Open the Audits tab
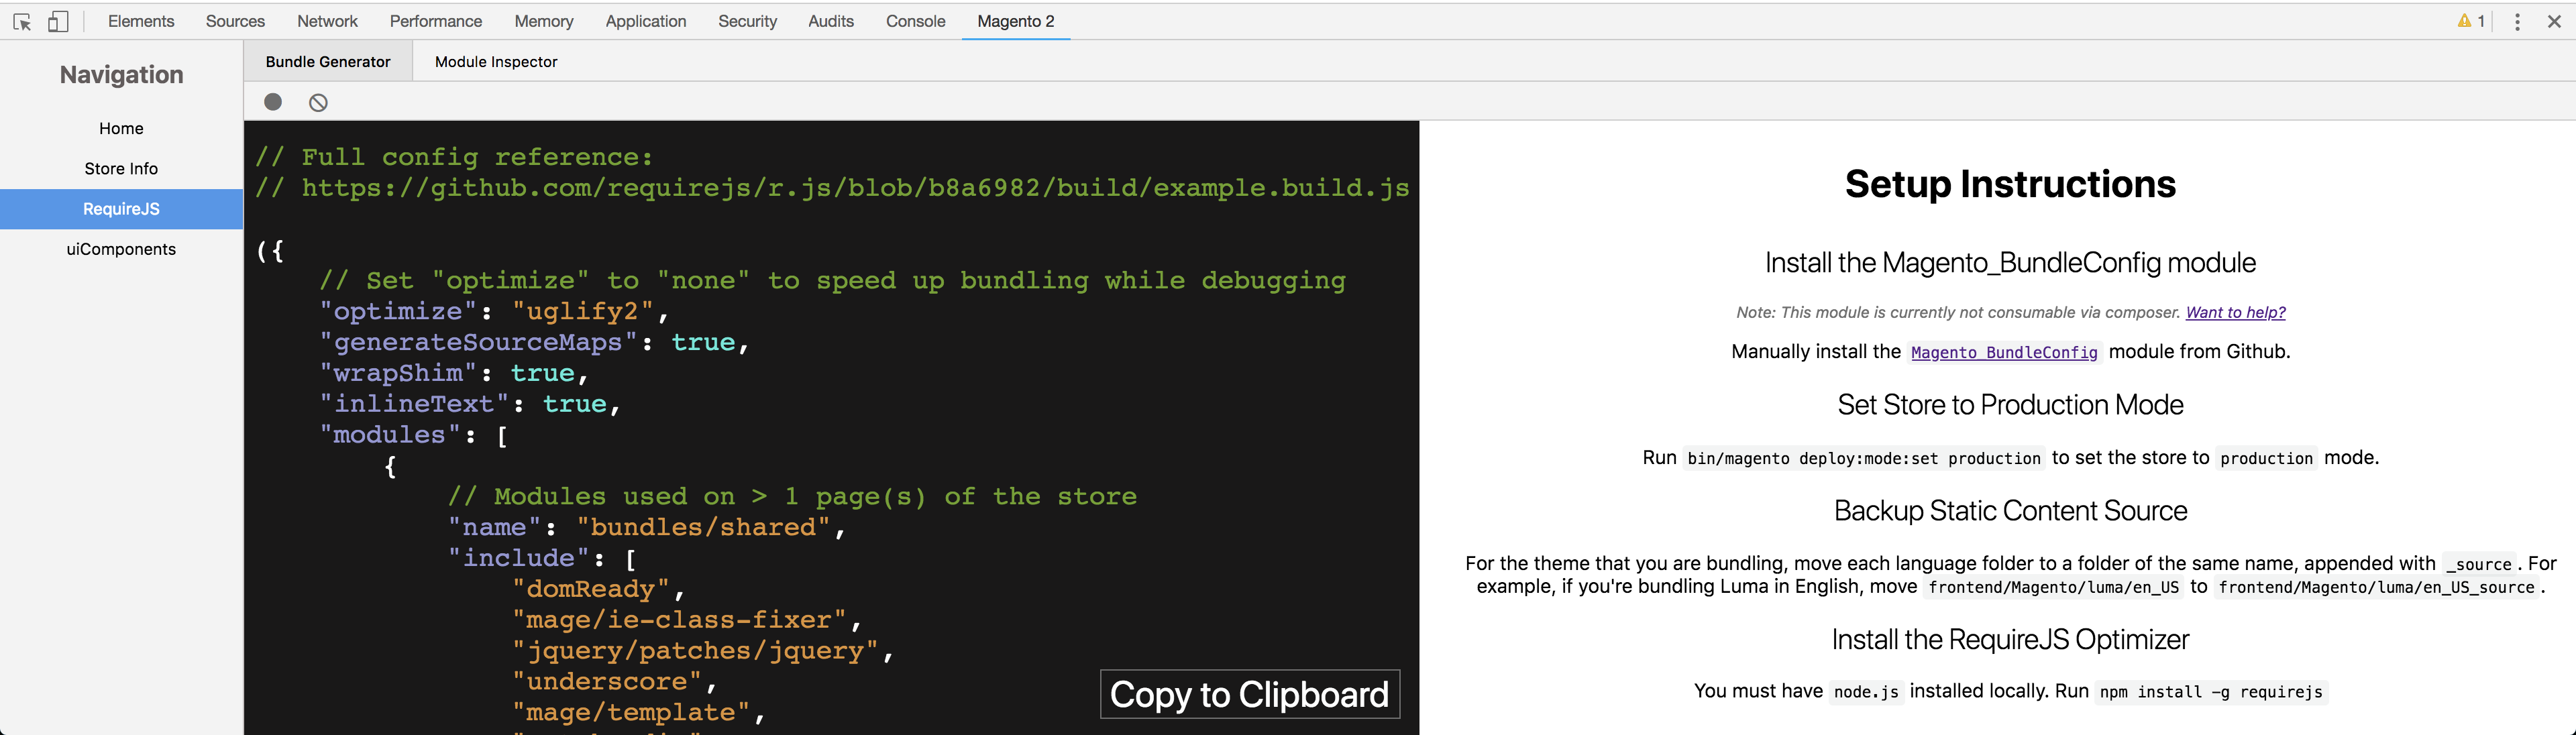Viewport: 2576px width, 735px height. [831, 21]
